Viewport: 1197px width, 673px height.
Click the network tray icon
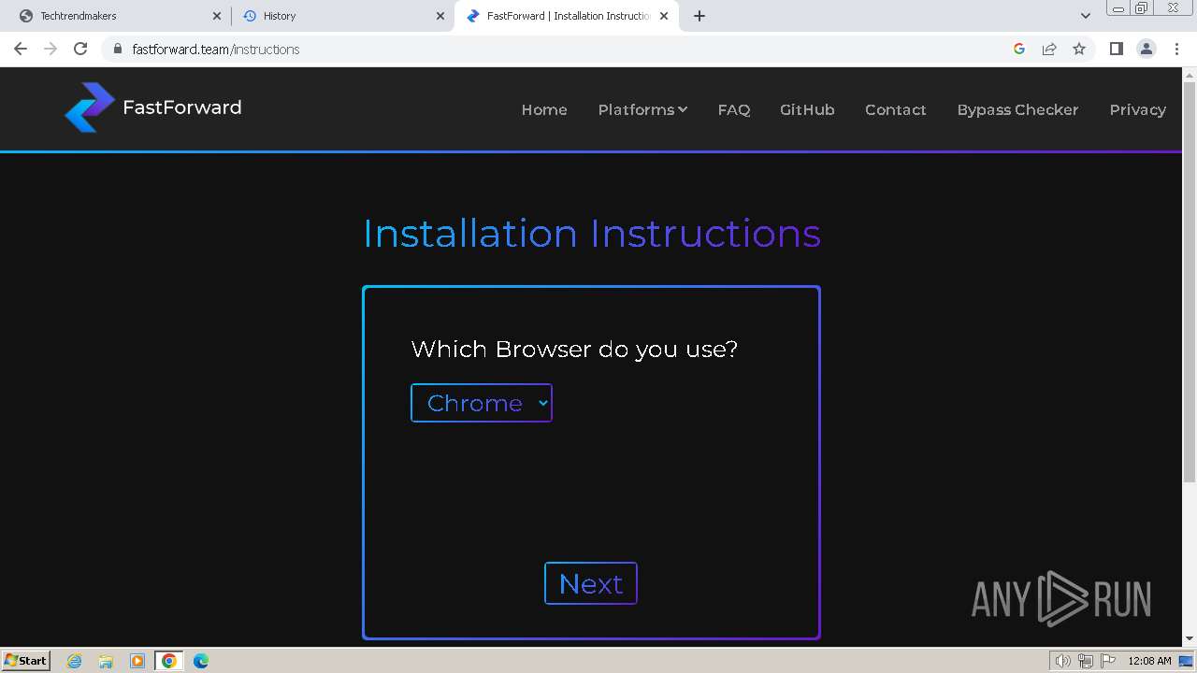[1085, 661]
